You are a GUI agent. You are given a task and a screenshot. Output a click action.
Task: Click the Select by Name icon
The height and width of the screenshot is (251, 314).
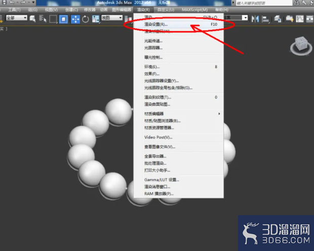43,19
